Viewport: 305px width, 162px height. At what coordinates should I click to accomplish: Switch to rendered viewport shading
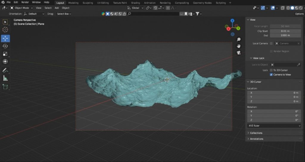[301, 8]
